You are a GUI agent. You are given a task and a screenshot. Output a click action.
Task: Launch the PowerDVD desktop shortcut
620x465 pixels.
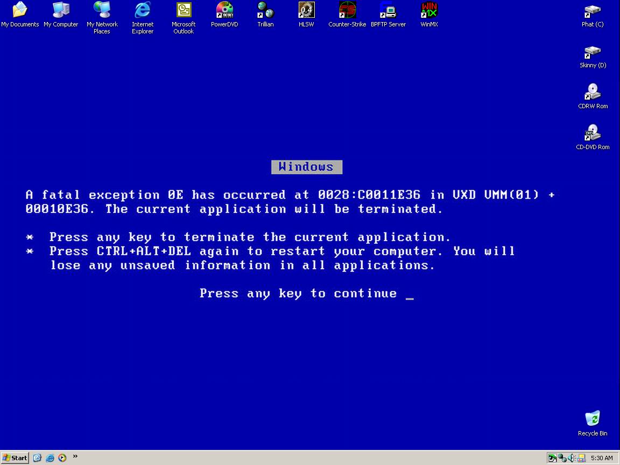(224, 15)
